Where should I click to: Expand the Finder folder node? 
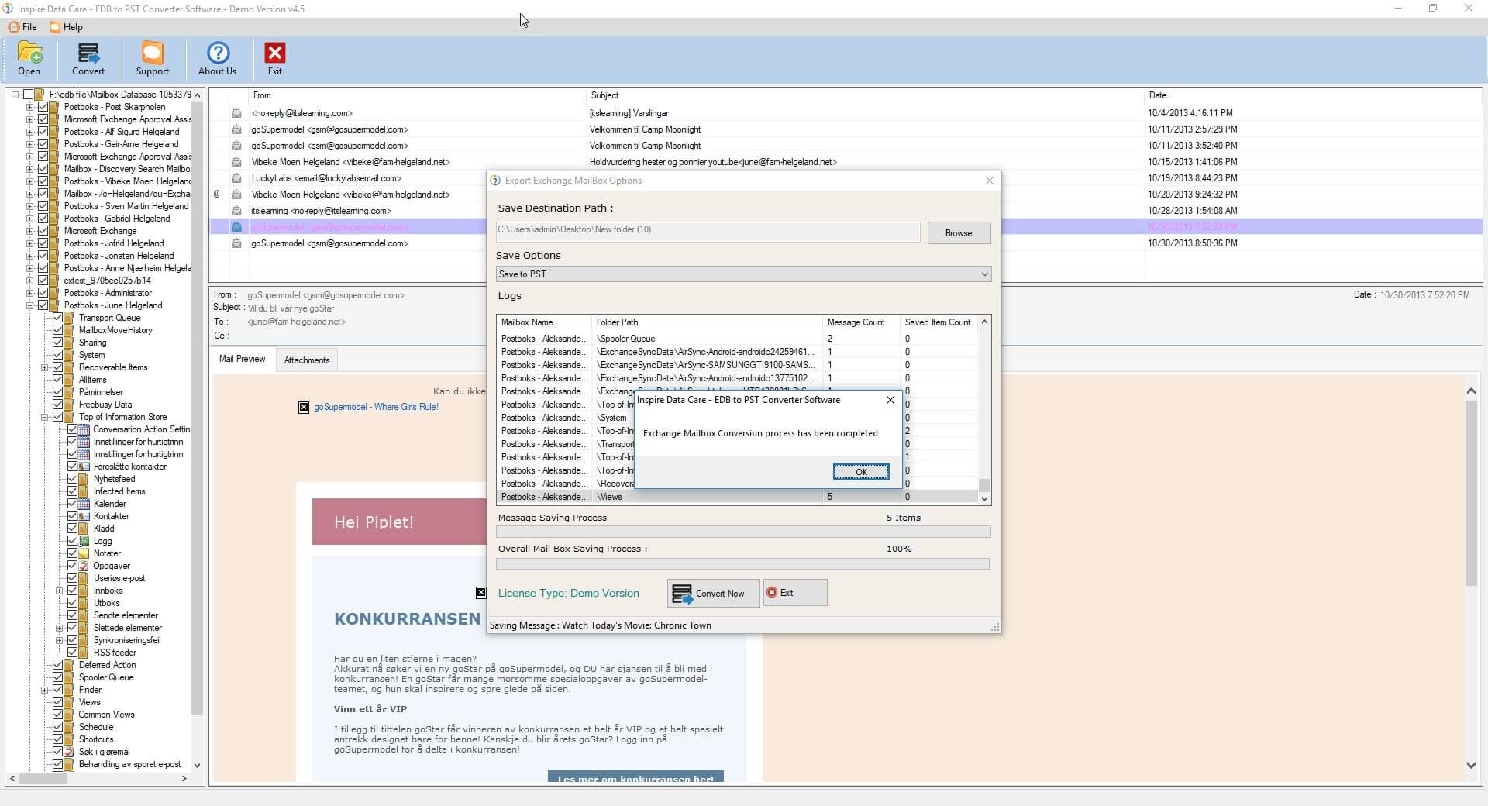(x=44, y=690)
